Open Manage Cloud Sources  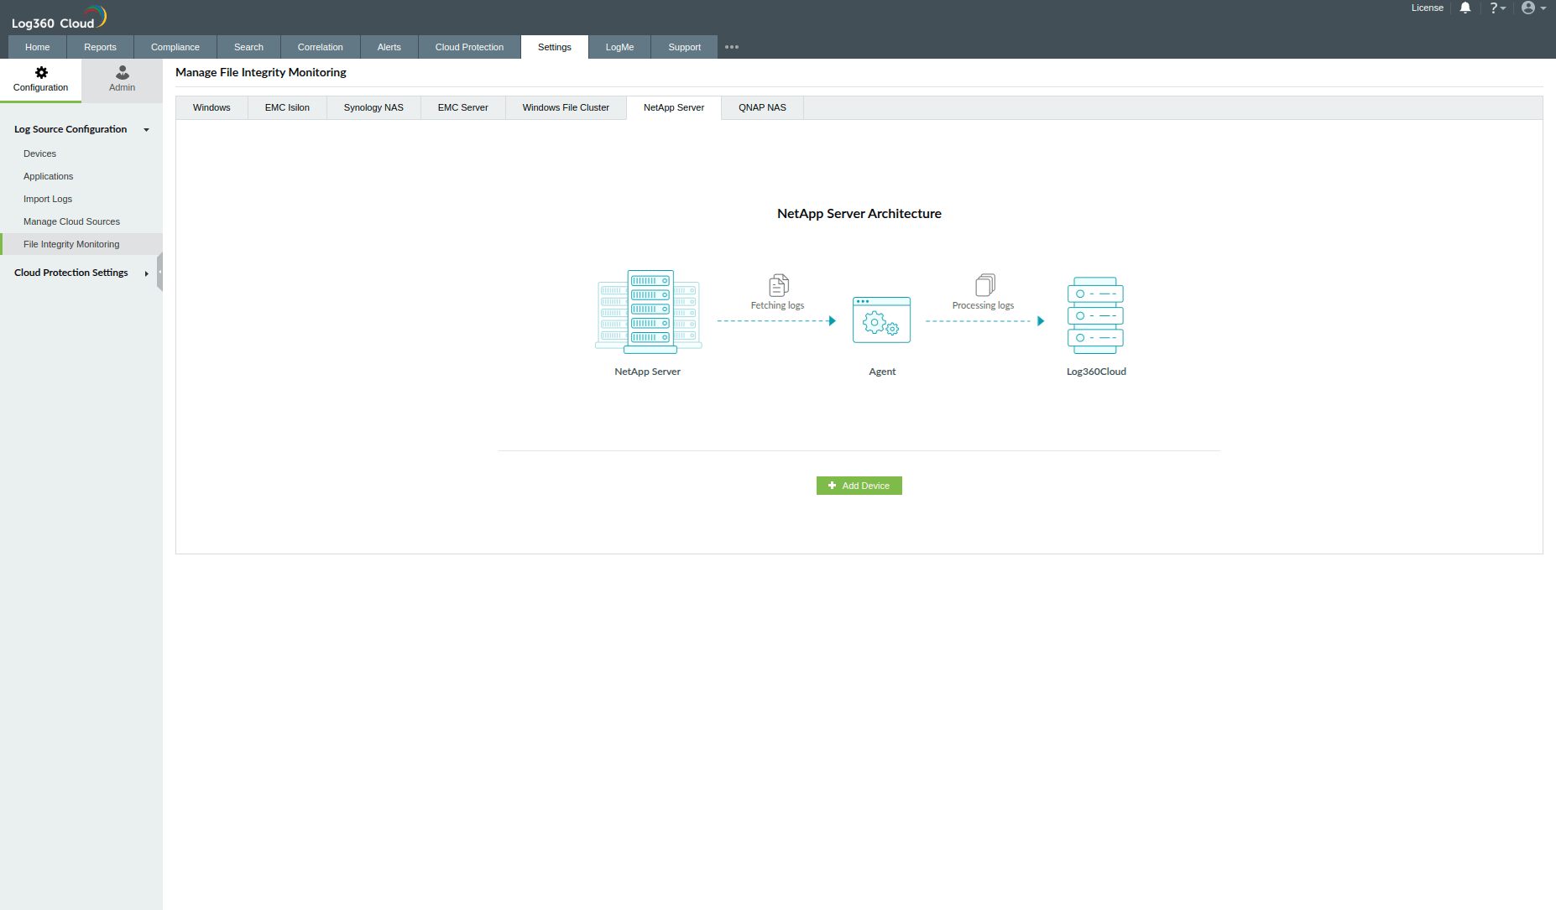[71, 221]
